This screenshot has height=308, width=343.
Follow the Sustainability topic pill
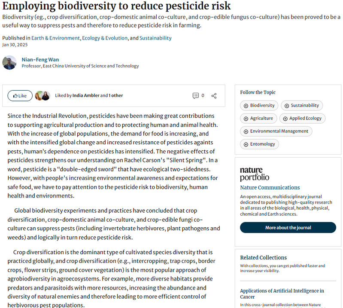[x=301, y=106]
